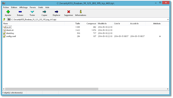Click the 7z icon in title bar
173x98 pixels.
[4, 3]
